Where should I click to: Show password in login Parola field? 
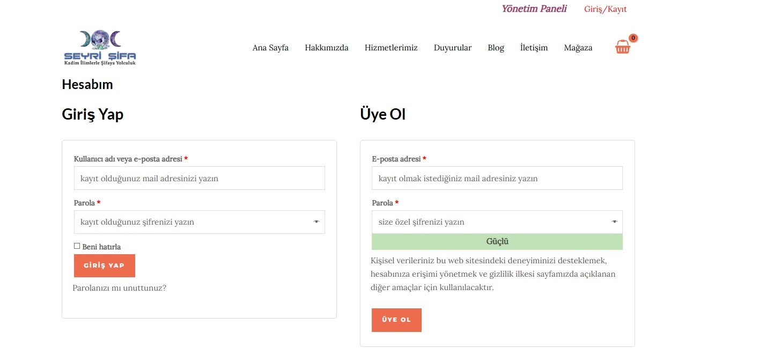(316, 222)
